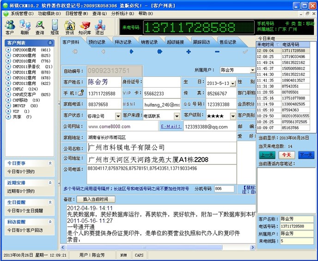Click the next-record blue arrow icon

click(132, 52)
